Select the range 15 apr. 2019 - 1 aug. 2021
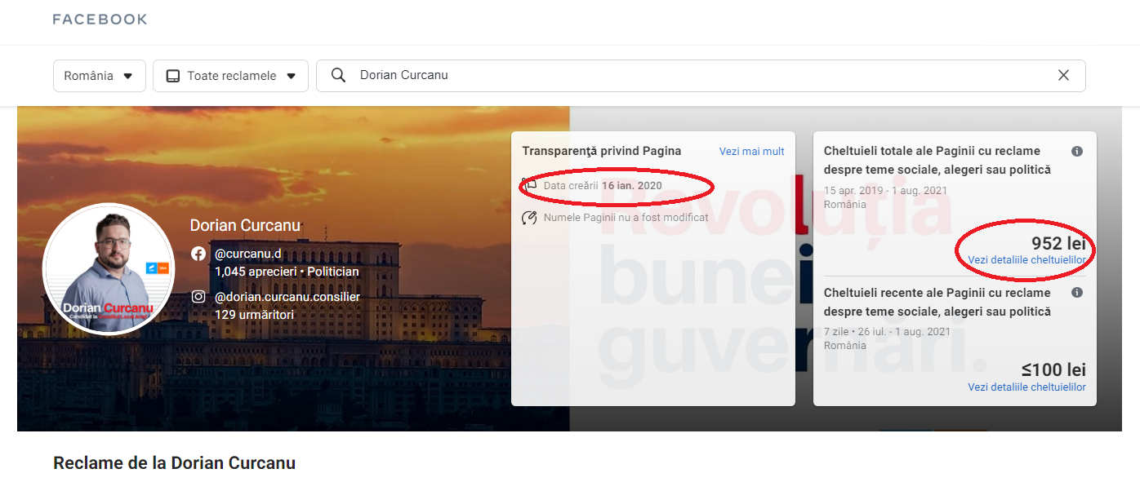The image size is (1140, 482). click(x=886, y=191)
